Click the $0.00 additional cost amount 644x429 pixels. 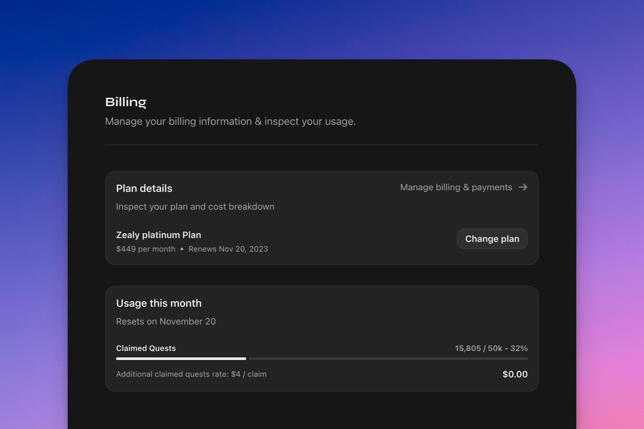[x=515, y=374]
